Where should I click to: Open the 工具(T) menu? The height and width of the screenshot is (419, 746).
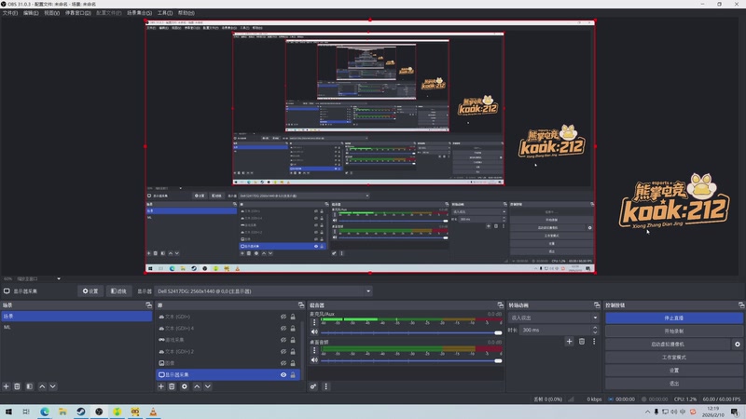(164, 14)
